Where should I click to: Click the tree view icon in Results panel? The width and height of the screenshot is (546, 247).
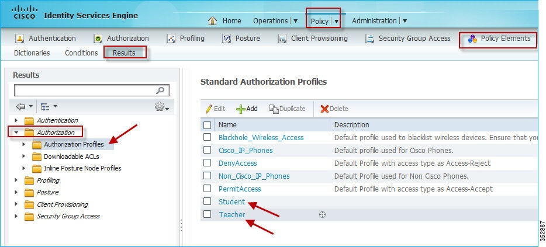coord(44,106)
